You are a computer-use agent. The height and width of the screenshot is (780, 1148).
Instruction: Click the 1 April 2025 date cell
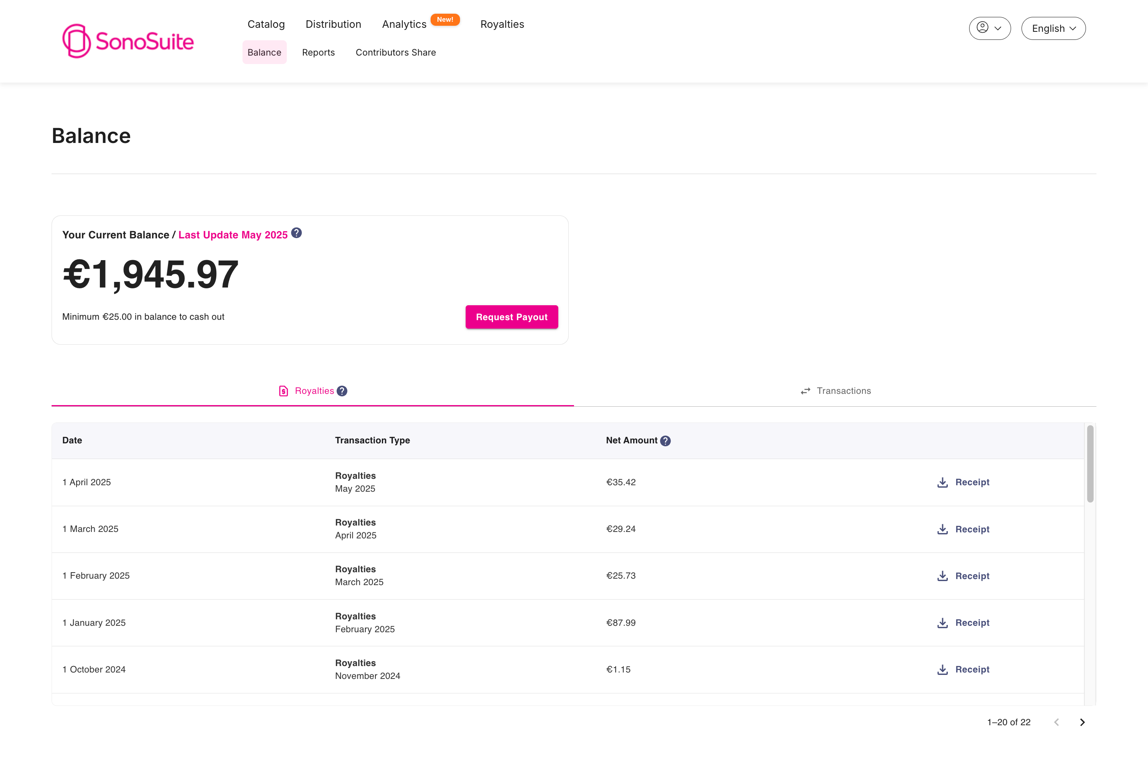87,482
